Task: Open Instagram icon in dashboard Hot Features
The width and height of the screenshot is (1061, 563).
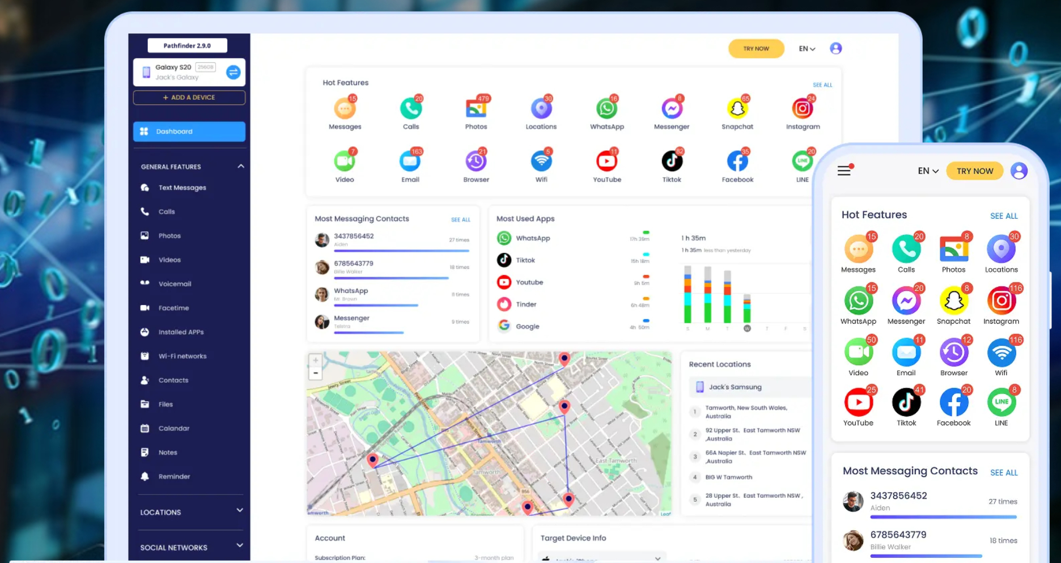Action: tap(803, 109)
